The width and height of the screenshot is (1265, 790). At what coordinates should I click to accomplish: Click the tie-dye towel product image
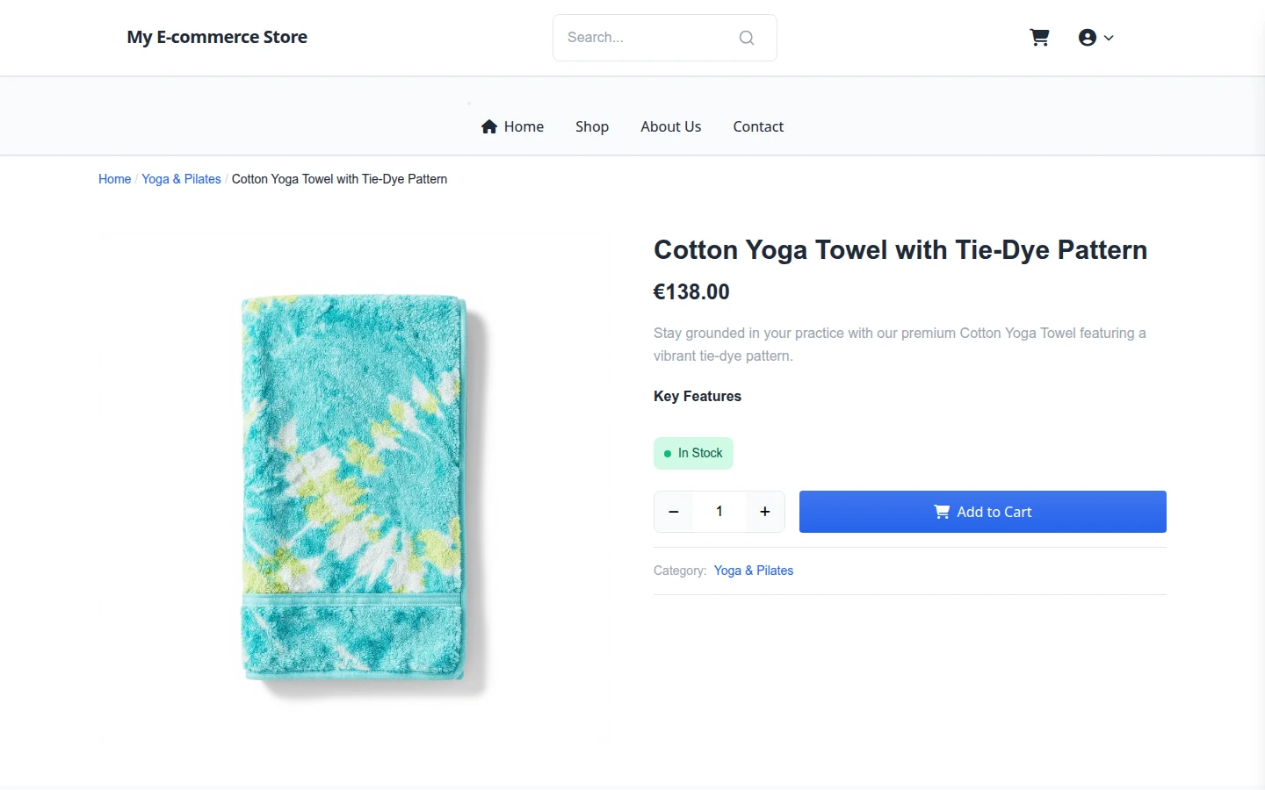[354, 488]
